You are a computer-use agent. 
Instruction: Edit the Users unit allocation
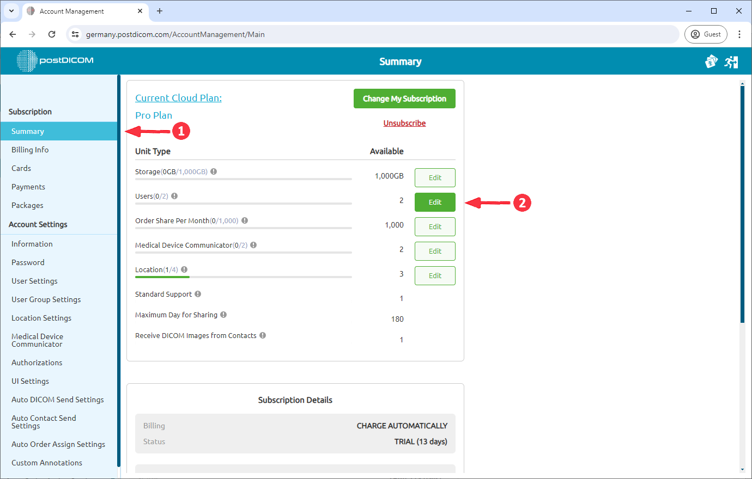tap(435, 202)
